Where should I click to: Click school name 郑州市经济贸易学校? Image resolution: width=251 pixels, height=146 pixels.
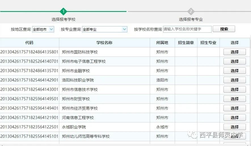point(80,108)
